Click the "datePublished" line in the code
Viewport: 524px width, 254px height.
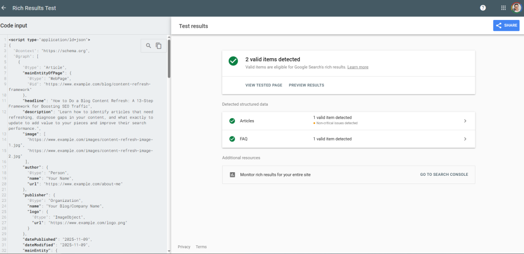[57, 239]
